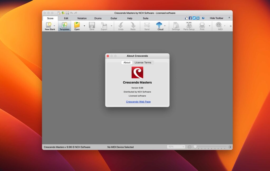
Task: Open the Drums tab
Action: tap(98, 18)
